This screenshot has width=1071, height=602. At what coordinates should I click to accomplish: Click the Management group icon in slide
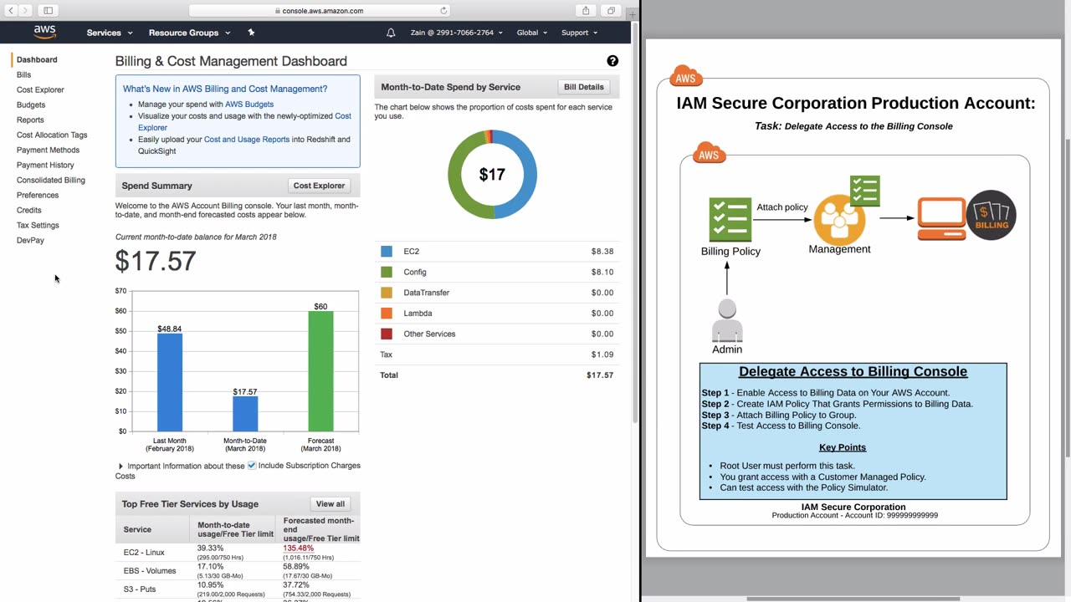[x=839, y=219]
